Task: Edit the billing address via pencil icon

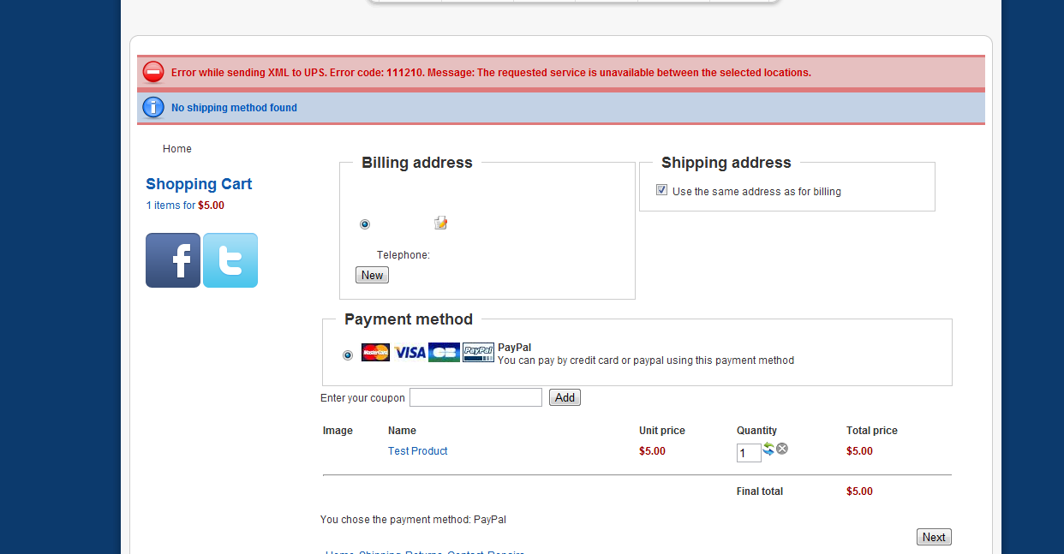Action: pos(441,223)
